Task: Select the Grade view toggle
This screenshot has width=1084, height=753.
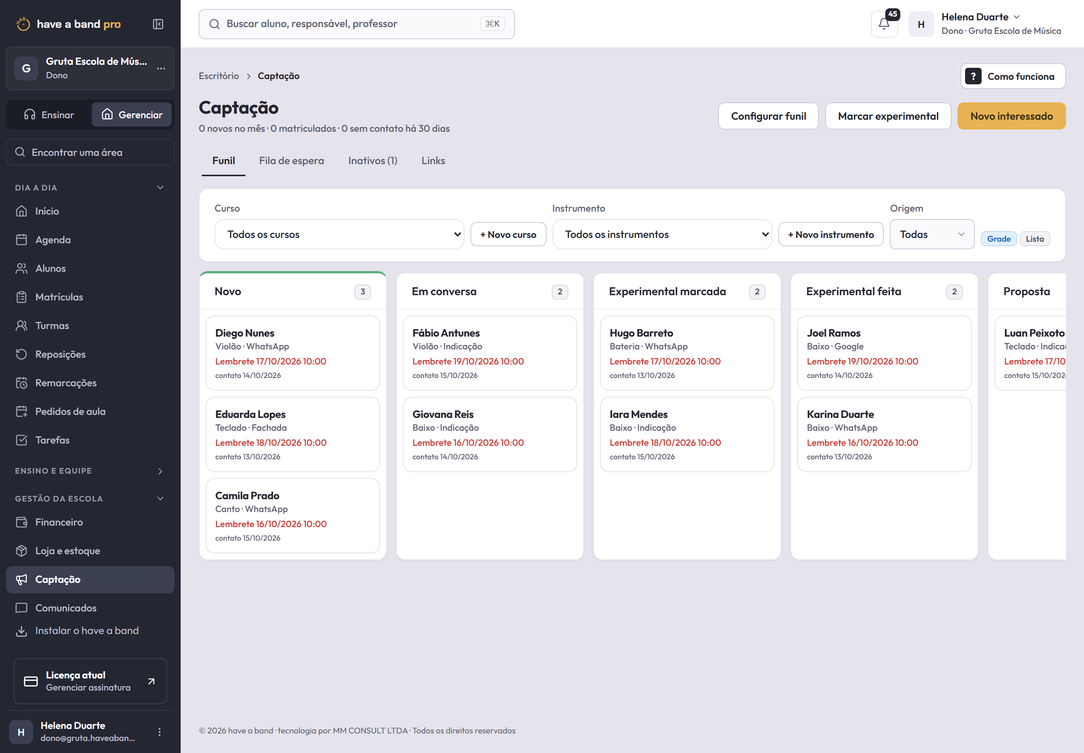Action: click(999, 239)
